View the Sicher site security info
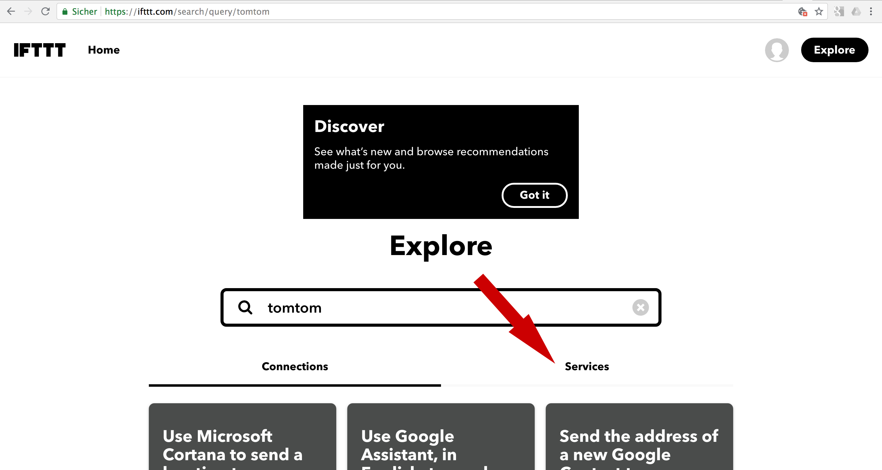Image resolution: width=882 pixels, height=470 pixels. [79, 12]
